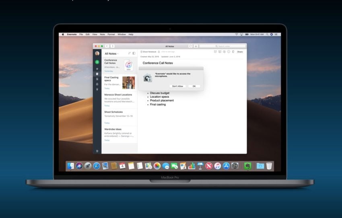Open the App Store from the Dock
Image resolution: width=342 pixels, height=218 pixels.
click(226, 166)
